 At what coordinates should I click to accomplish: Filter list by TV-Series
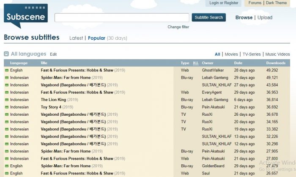pyautogui.click(x=252, y=54)
